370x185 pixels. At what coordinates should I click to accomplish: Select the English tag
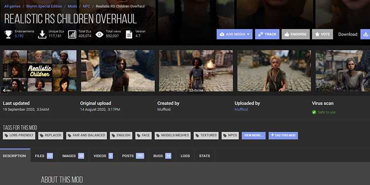point(121,136)
